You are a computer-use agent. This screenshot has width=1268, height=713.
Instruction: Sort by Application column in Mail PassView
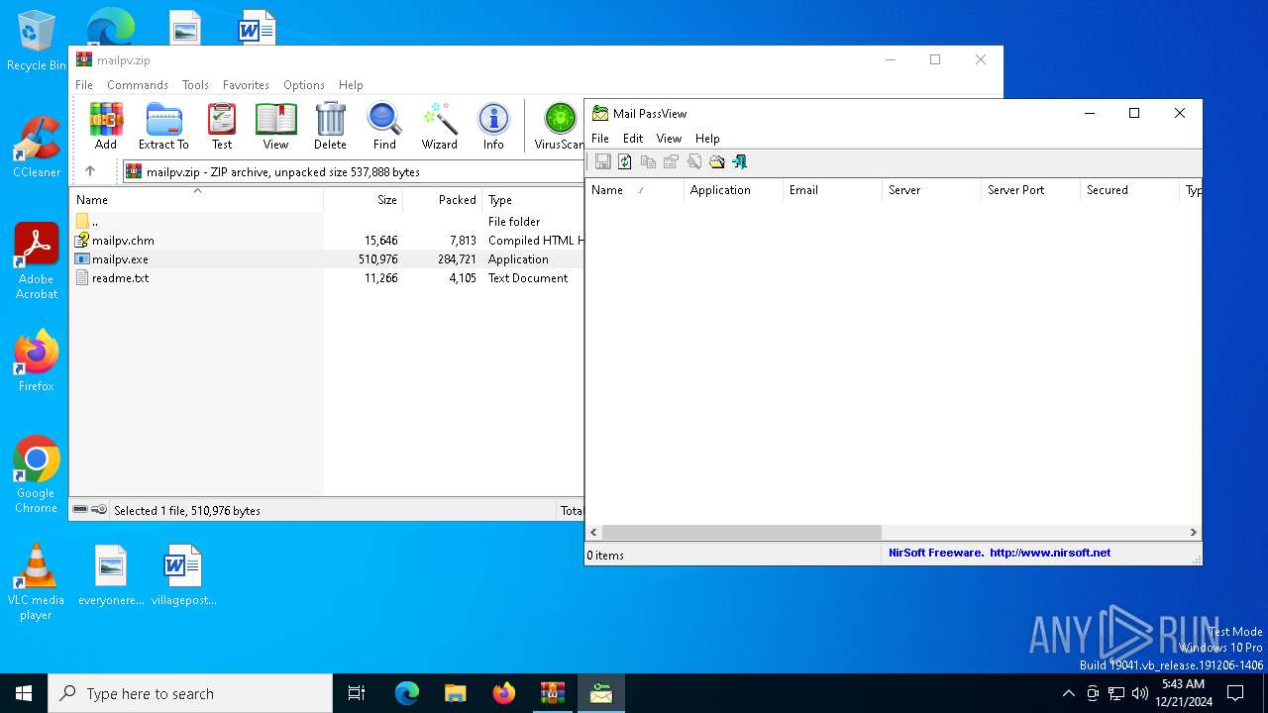tap(733, 190)
